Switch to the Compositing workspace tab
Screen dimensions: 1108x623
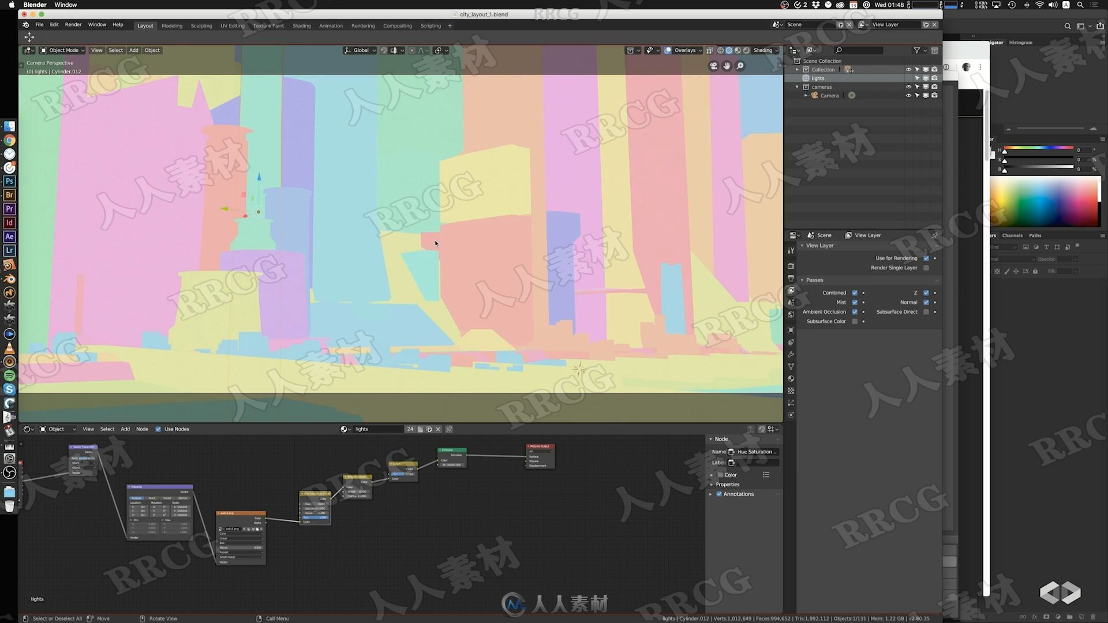tap(398, 25)
